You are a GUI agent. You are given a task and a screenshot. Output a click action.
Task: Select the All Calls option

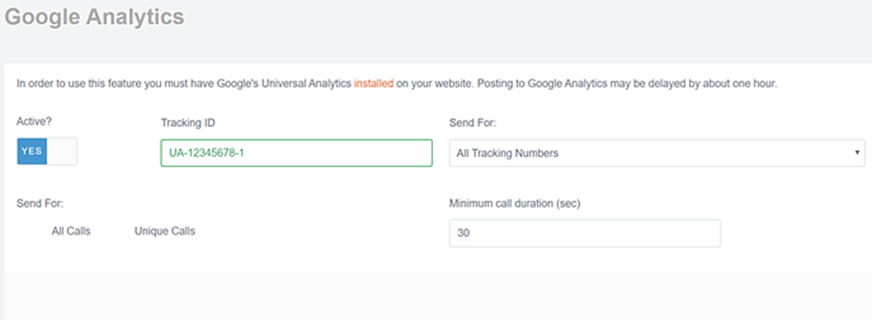[x=71, y=231]
